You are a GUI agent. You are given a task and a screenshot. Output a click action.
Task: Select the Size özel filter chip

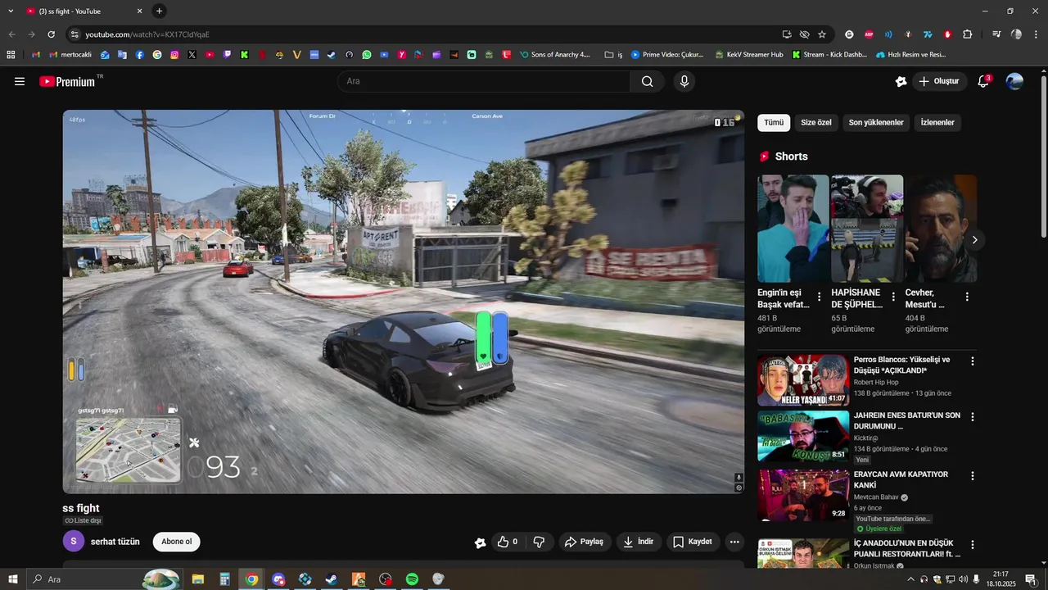tap(816, 123)
